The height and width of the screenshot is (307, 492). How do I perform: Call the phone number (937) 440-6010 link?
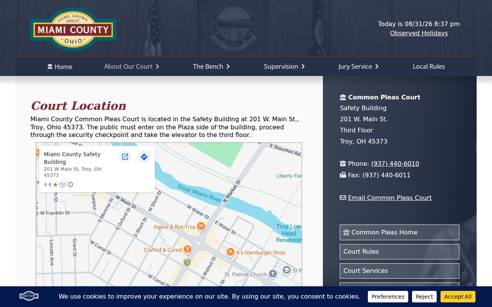(395, 163)
